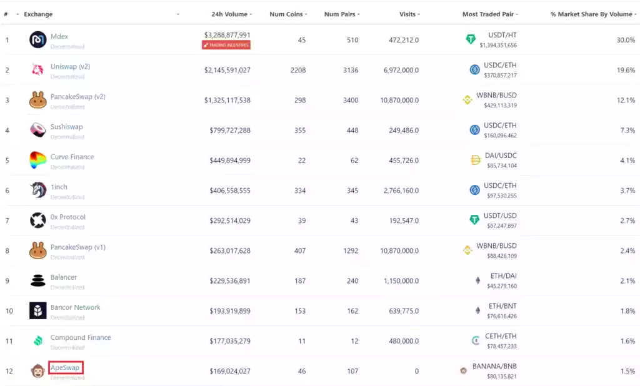Image resolution: width=640 pixels, height=386 pixels.
Task: Sort by Num Coins column header
Action: (x=286, y=14)
